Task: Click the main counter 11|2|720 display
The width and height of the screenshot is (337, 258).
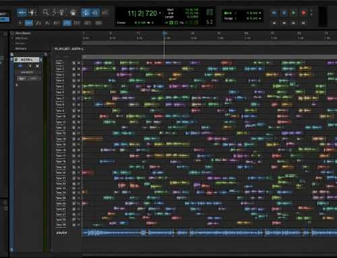Action: point(142,13)
